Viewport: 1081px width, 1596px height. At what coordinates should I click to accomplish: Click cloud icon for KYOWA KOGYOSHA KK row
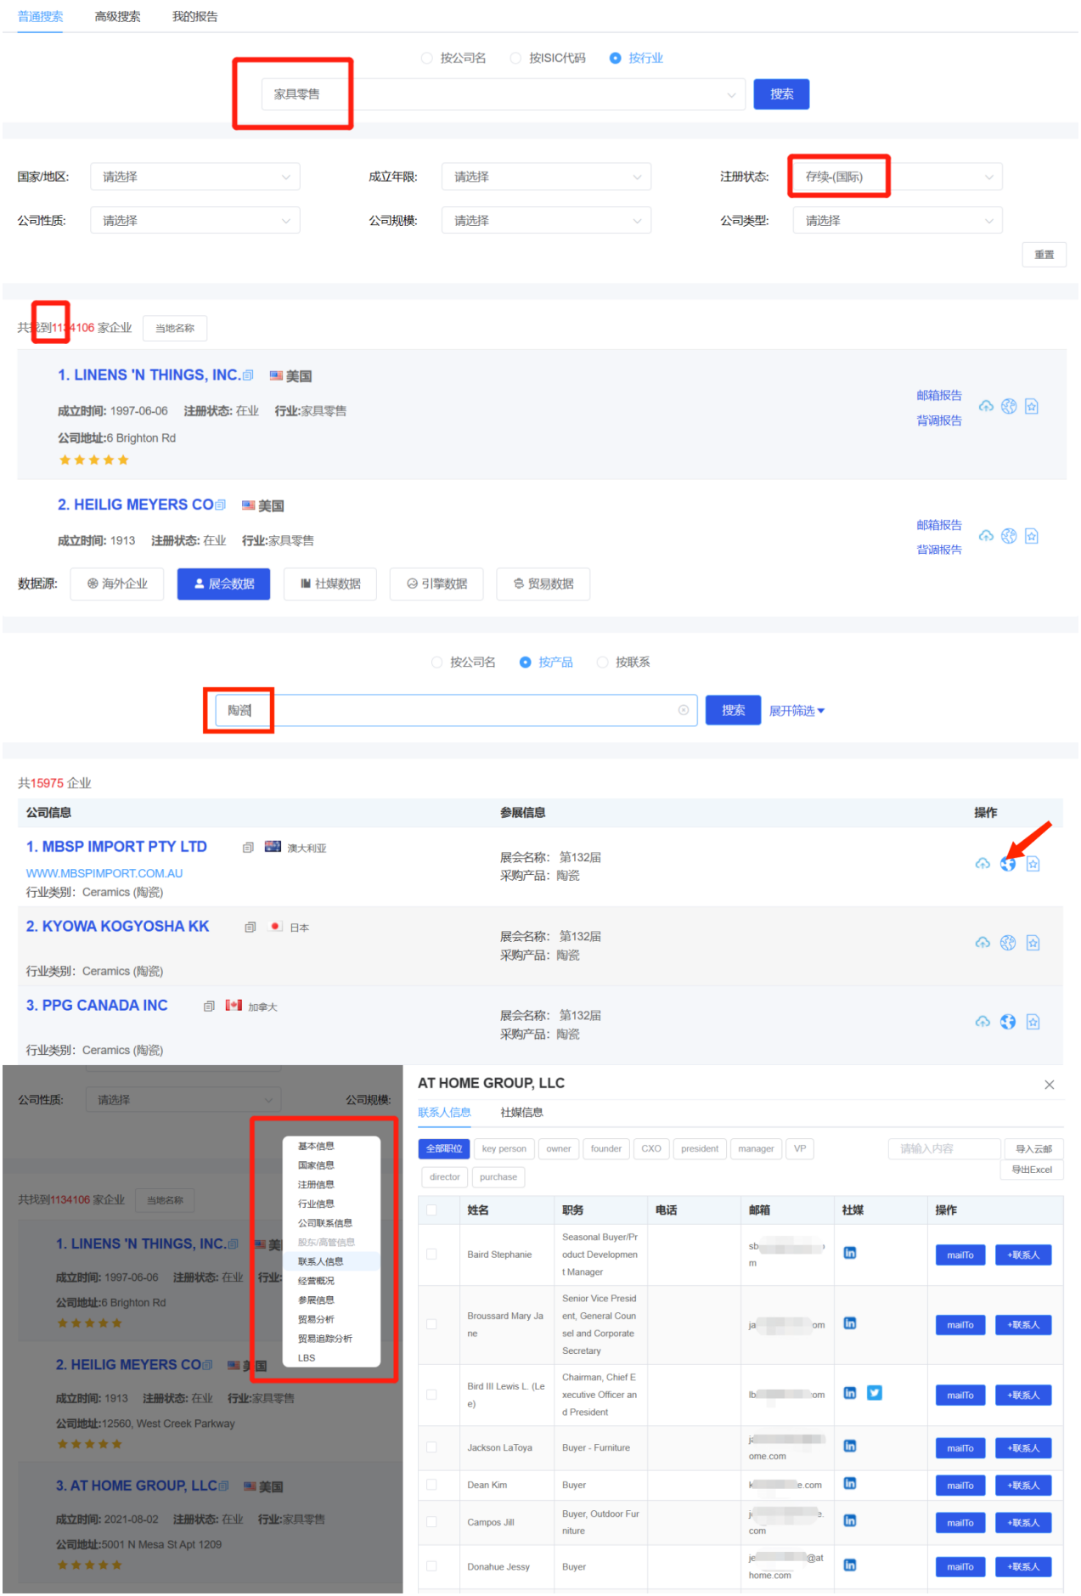point(982,943)
